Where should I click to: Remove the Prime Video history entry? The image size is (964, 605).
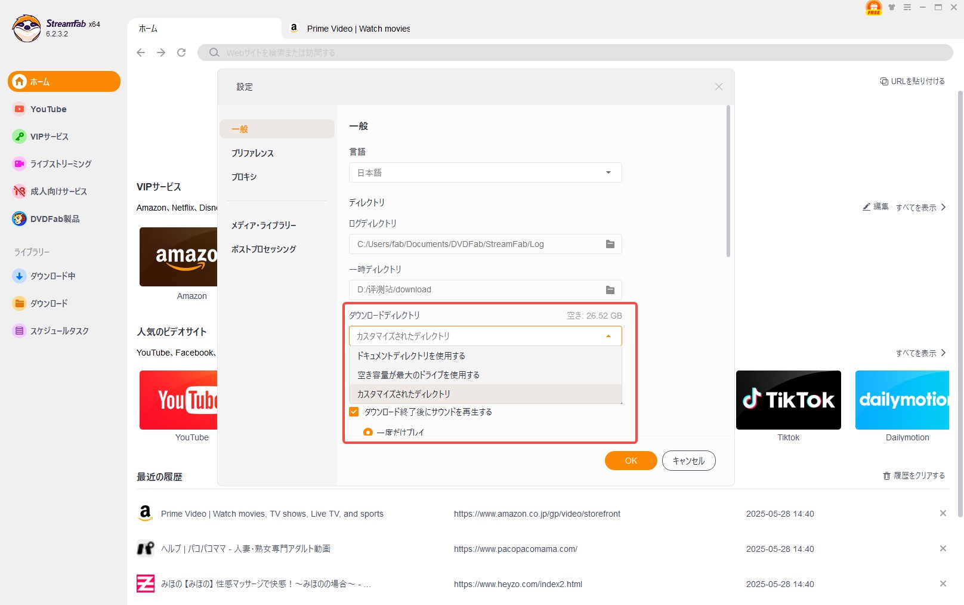coord(943,513)
